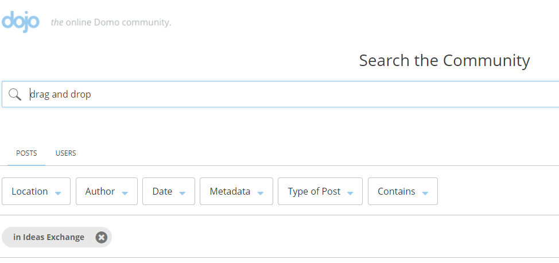
Task: Switch to the USERS tab
Action: [x=65, y=153]
